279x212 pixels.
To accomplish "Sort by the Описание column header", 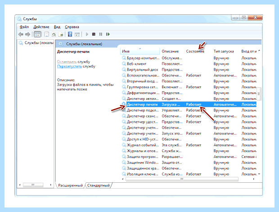I will (x=172, y=51).
